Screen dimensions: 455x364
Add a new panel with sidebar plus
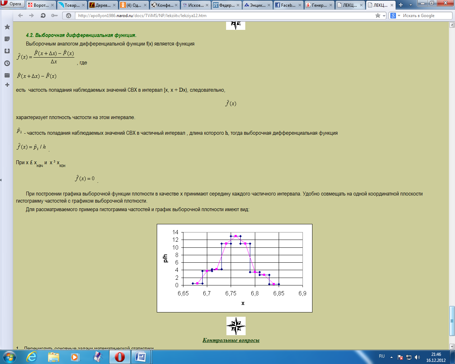click(x=7, y=85)
